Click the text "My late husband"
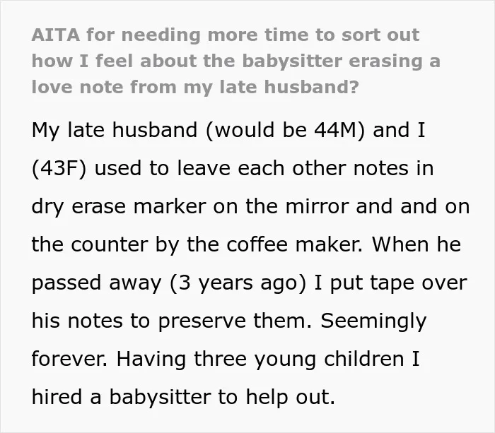The width and height of the screenshot is (495, 433). click(115, 130)
